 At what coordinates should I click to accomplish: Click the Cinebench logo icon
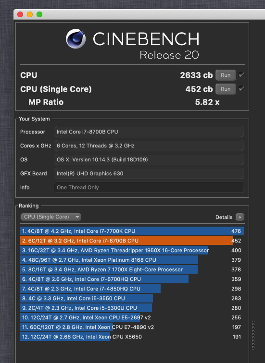[x=76, y=39]
